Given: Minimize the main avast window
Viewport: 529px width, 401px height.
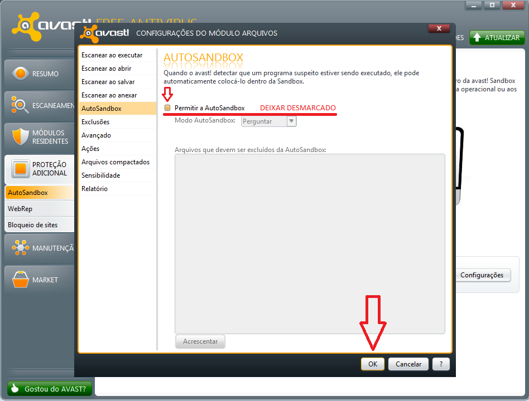Looking at the screenshot, I should [474, 6].
